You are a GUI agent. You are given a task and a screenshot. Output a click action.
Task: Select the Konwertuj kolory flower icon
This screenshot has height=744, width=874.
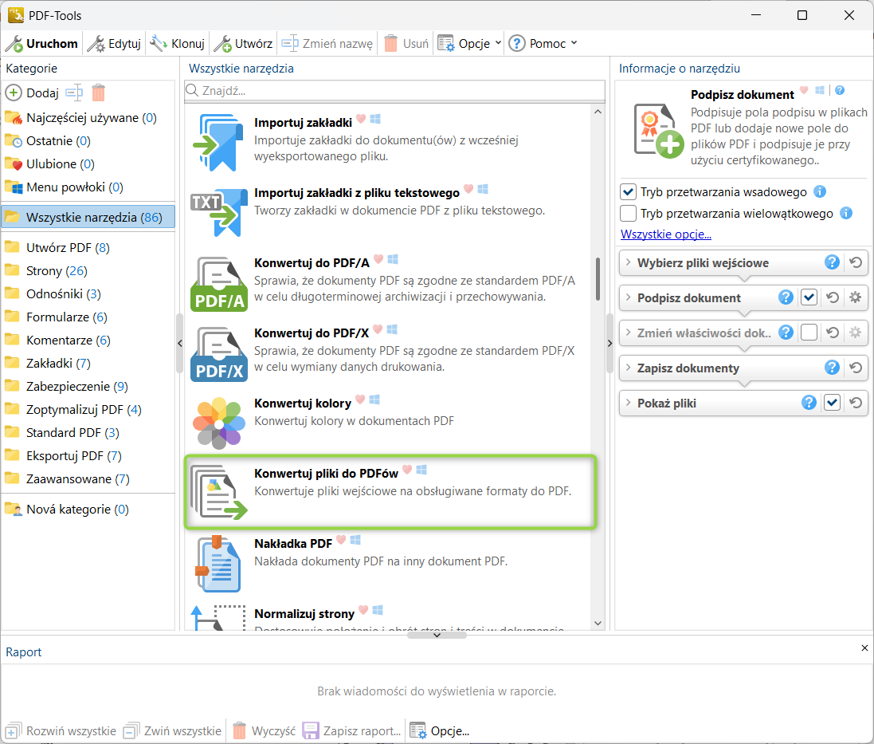tap(219, 422)
